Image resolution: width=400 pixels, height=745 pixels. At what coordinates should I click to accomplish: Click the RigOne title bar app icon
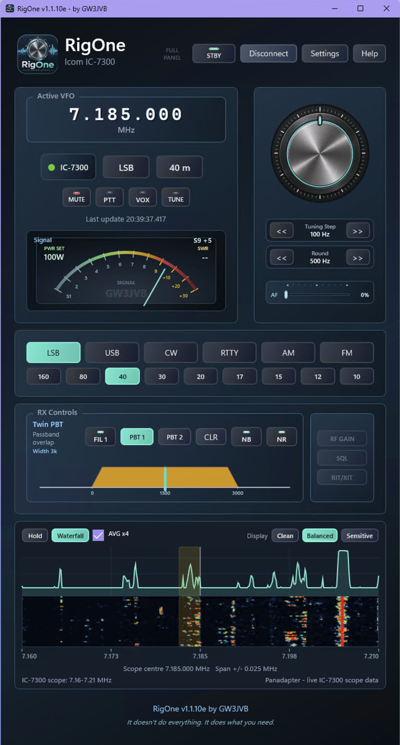(x=10, y=8)
